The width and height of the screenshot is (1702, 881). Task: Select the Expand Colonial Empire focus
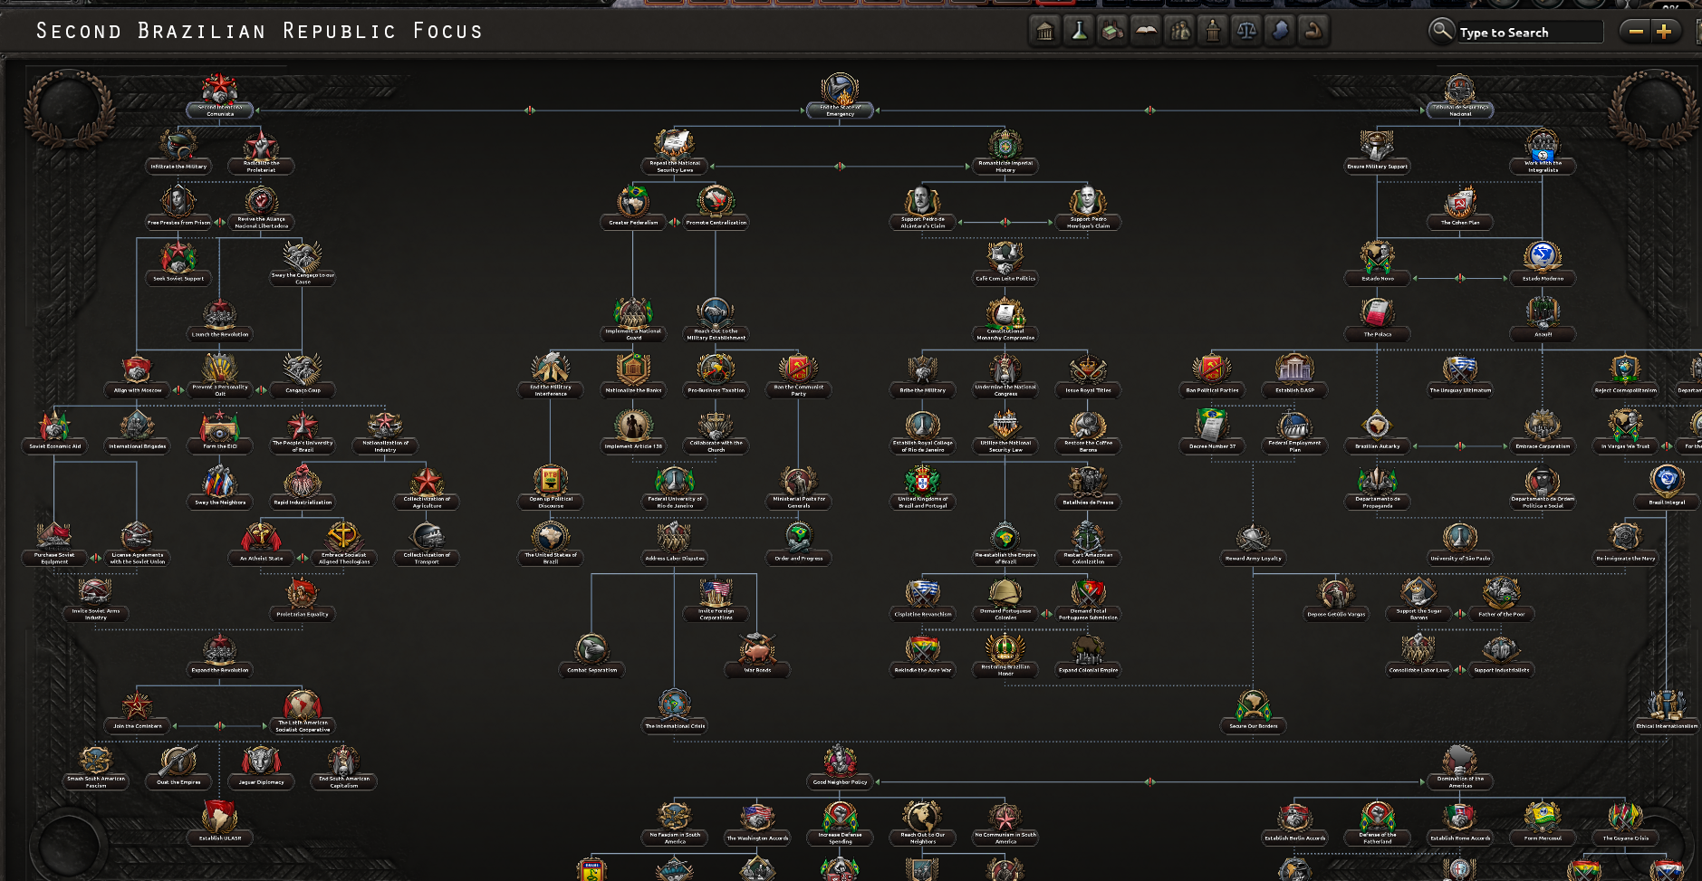[1088, 656]
